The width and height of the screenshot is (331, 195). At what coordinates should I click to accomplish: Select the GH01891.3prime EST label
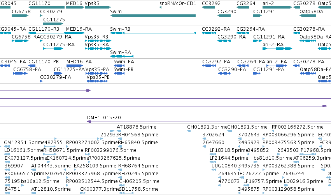[207, 127]
